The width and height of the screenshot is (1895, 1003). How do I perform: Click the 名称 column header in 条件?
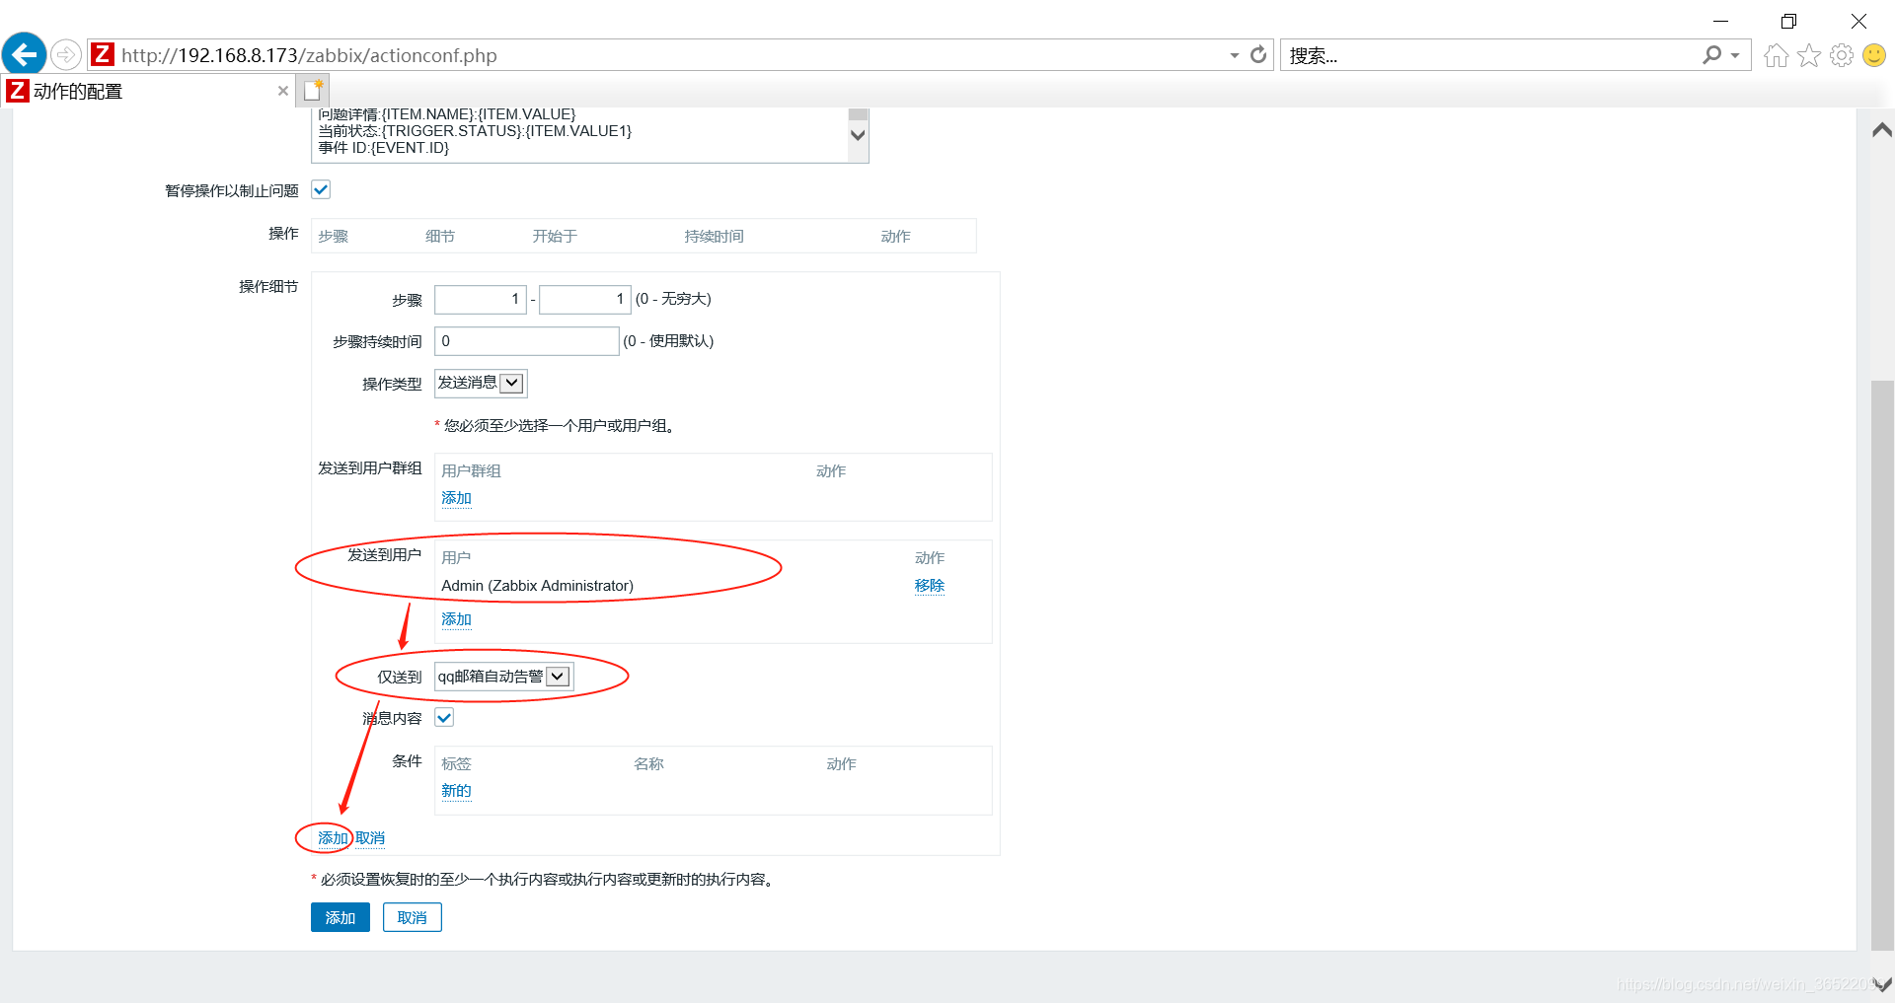[648, 764]
